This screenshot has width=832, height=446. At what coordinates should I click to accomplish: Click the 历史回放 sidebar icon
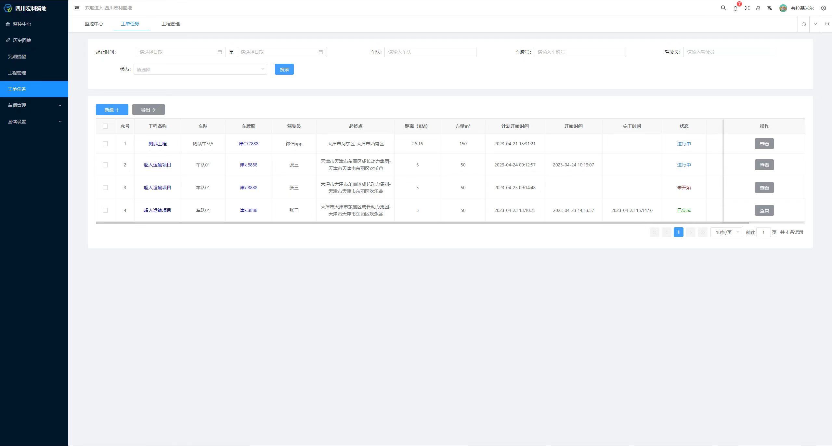coord(8,40)
